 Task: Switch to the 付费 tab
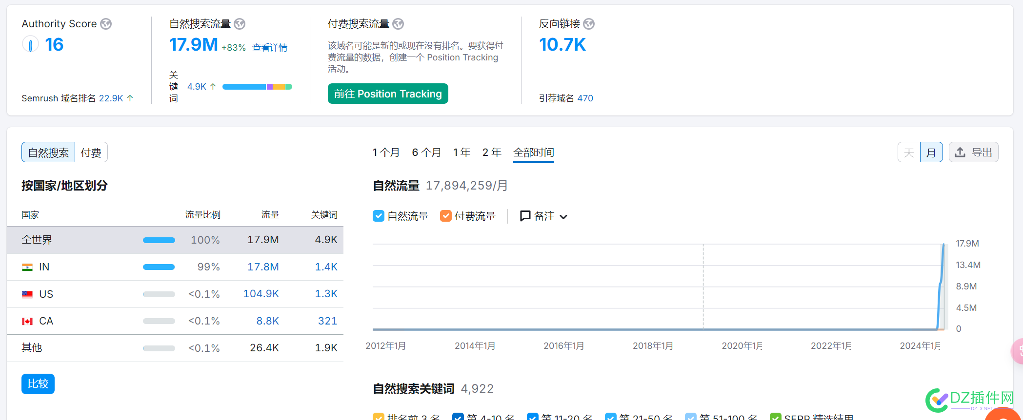click(x=91, y=152)
